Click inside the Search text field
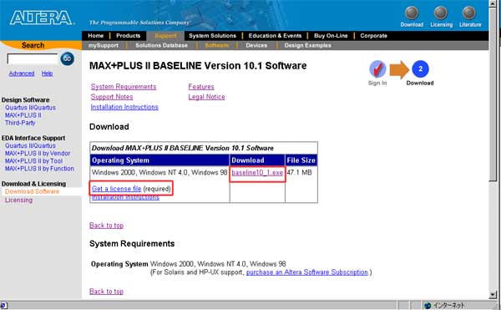The width and height of the screenshot is (501, 310). [33, 59]
